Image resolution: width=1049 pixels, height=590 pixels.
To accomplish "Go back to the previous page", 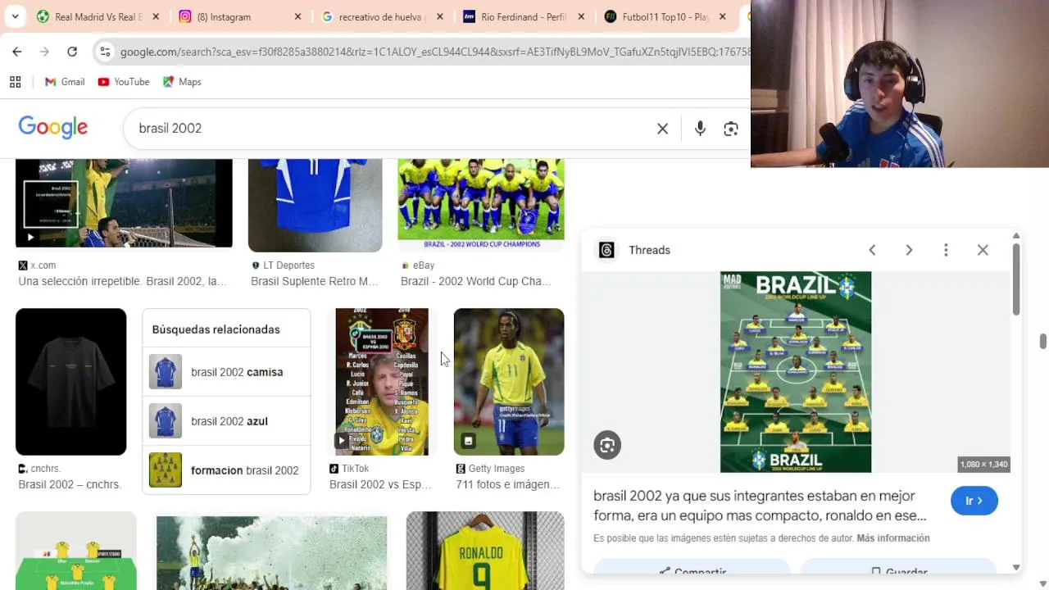I will click(17, 52).
